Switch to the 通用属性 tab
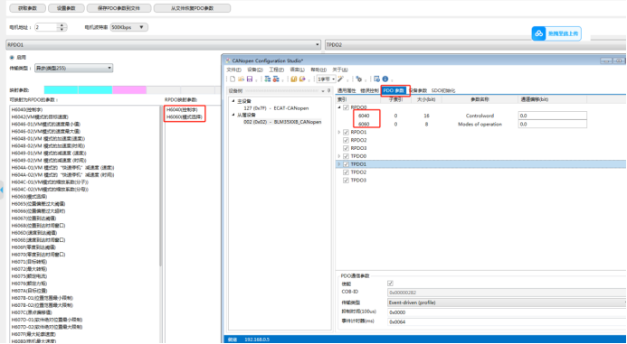Image resolution: width=627 pixels, height=344 pixels. pyautogui.click(x=347, y=90)
